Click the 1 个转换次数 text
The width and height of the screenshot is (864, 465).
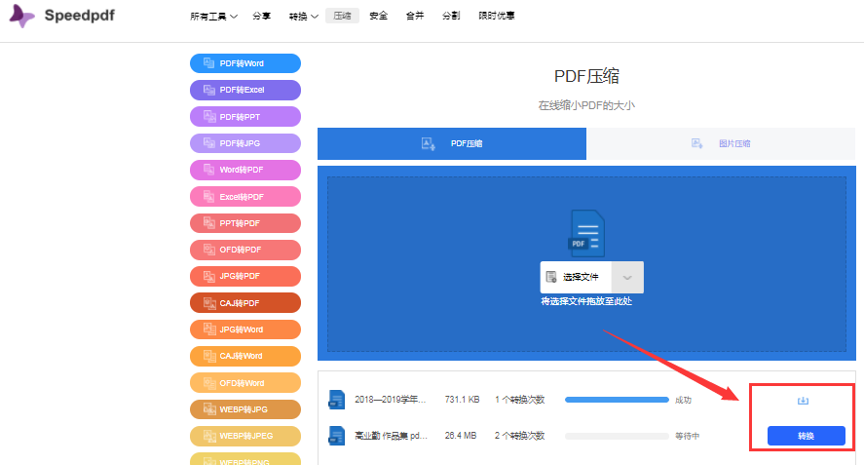[519, 400]
